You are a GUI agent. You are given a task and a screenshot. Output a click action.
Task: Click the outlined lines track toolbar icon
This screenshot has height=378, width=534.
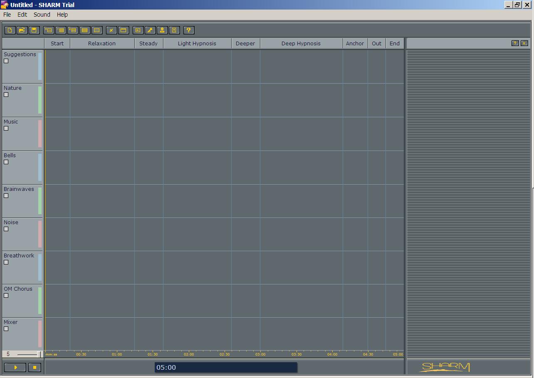pyautogui.click(x=97, y=30)
